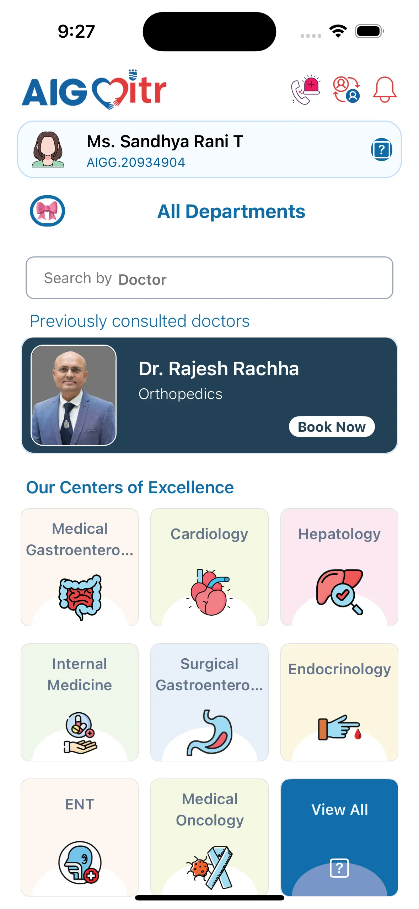Viewport: 419px width, 909px height.
Task: Select the Cardiology heart tile
Action: (209, 567)
